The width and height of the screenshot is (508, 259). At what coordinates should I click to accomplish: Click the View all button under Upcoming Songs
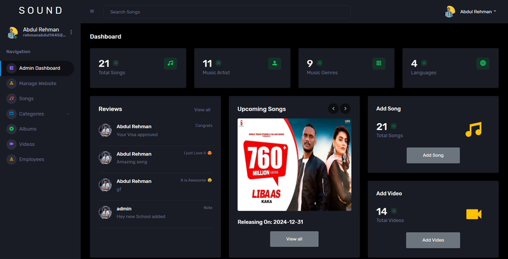click(294, 239)
